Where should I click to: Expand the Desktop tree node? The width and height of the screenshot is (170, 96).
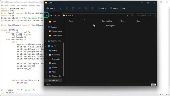click(47, 50)
